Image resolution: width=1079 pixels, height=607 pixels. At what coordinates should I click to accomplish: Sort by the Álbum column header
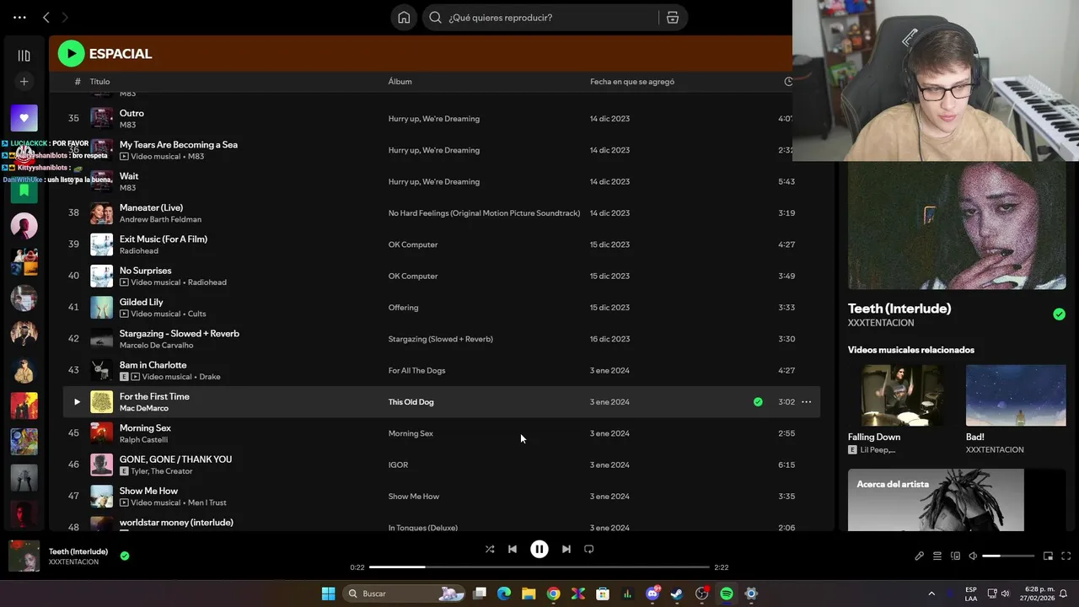(x=400, y=82)
